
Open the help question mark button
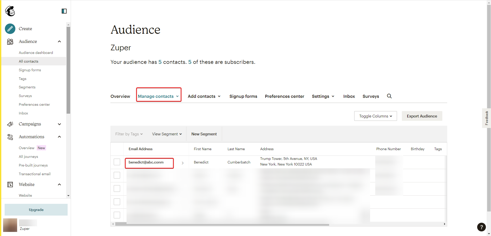coord(481,227)
